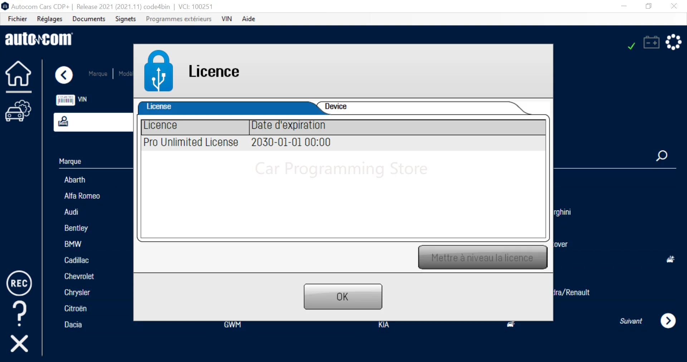Open the Aide menu
Viewport: 687px width, 362px height.
click(x=248, y=19)
